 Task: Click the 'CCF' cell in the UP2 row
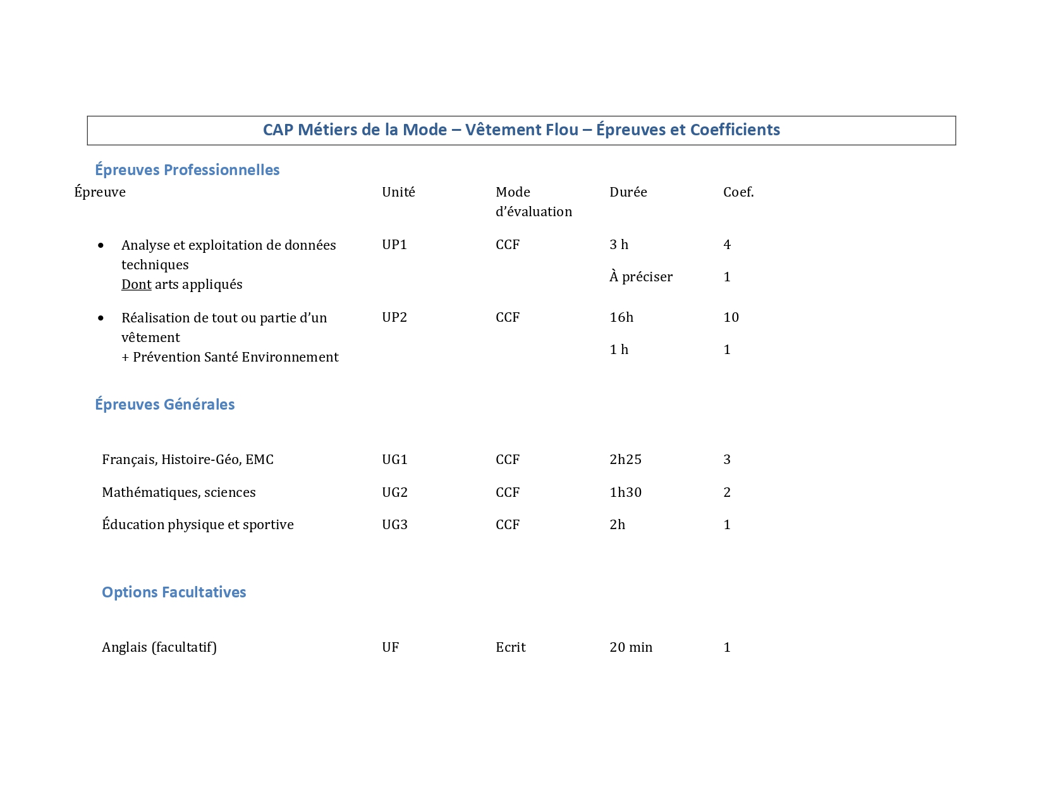pyautogui.click(x=508, y=317)
